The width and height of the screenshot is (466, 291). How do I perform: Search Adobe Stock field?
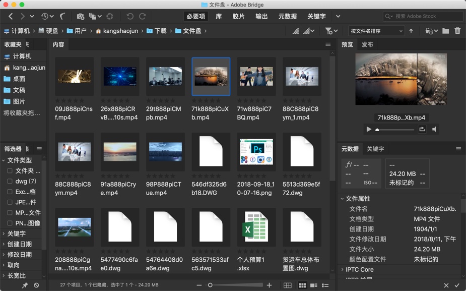(x=423, y=16)
